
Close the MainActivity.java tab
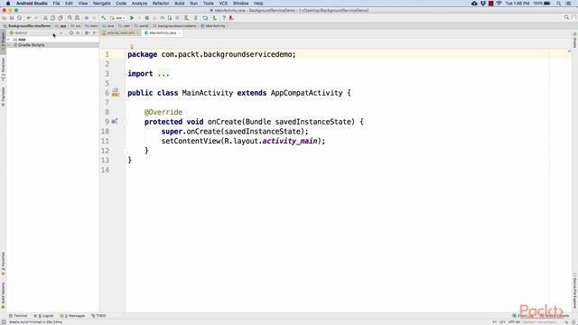point(180,32)
